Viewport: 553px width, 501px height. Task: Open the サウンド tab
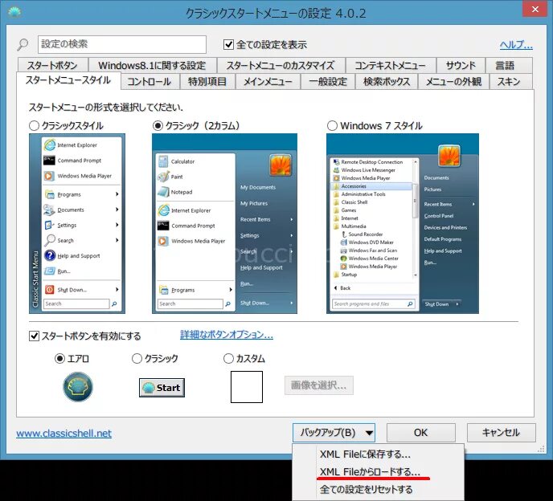tap(461, 65)
